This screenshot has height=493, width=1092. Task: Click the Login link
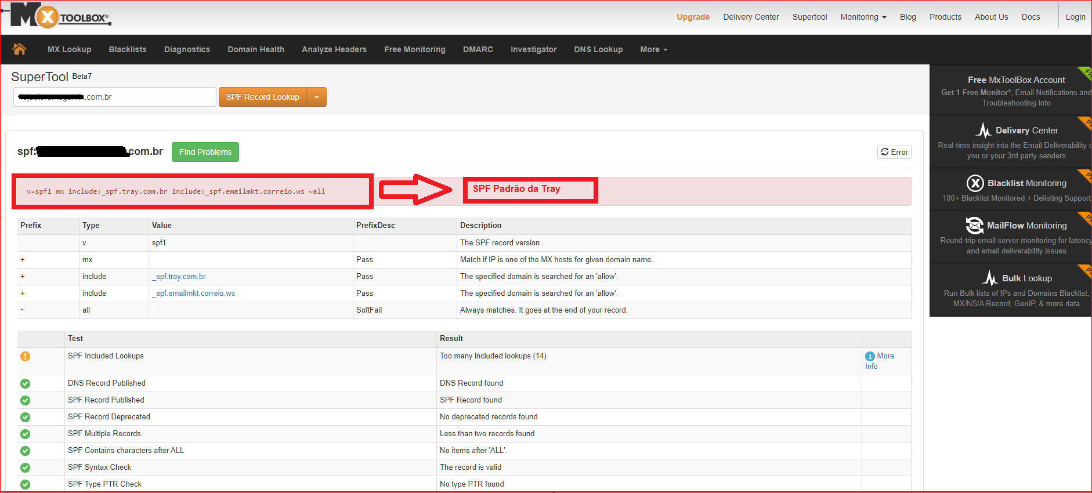(x=1075, y=17)
